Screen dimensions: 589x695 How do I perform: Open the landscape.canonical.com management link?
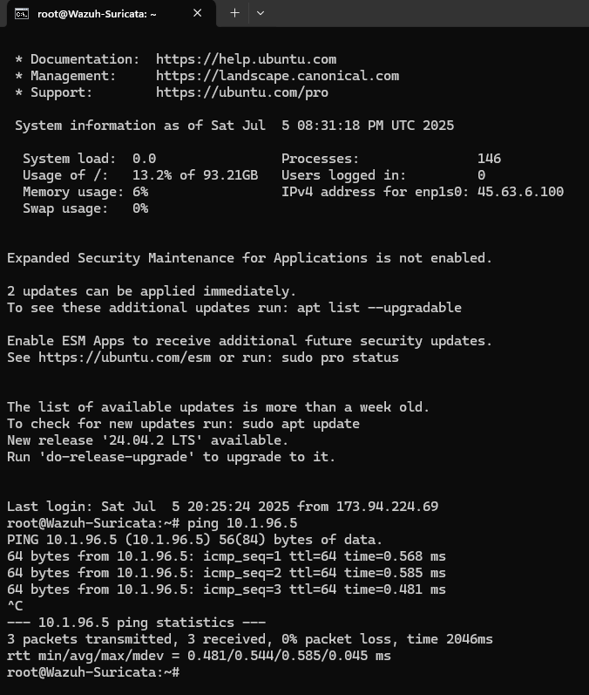277,76
